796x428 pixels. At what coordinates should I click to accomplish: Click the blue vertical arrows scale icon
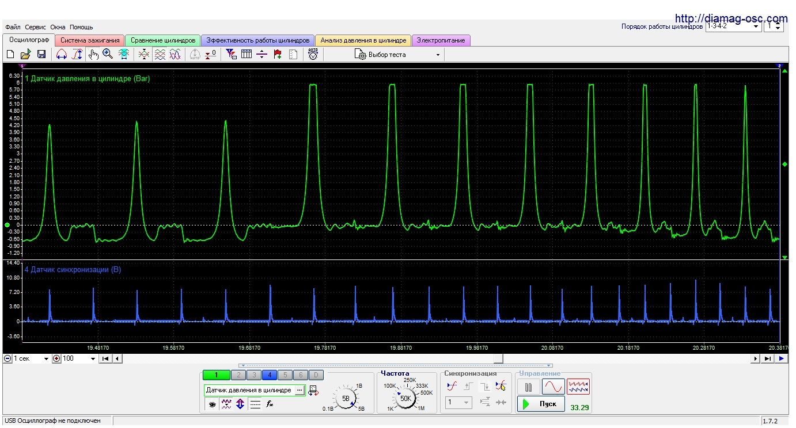coord(240,404)
